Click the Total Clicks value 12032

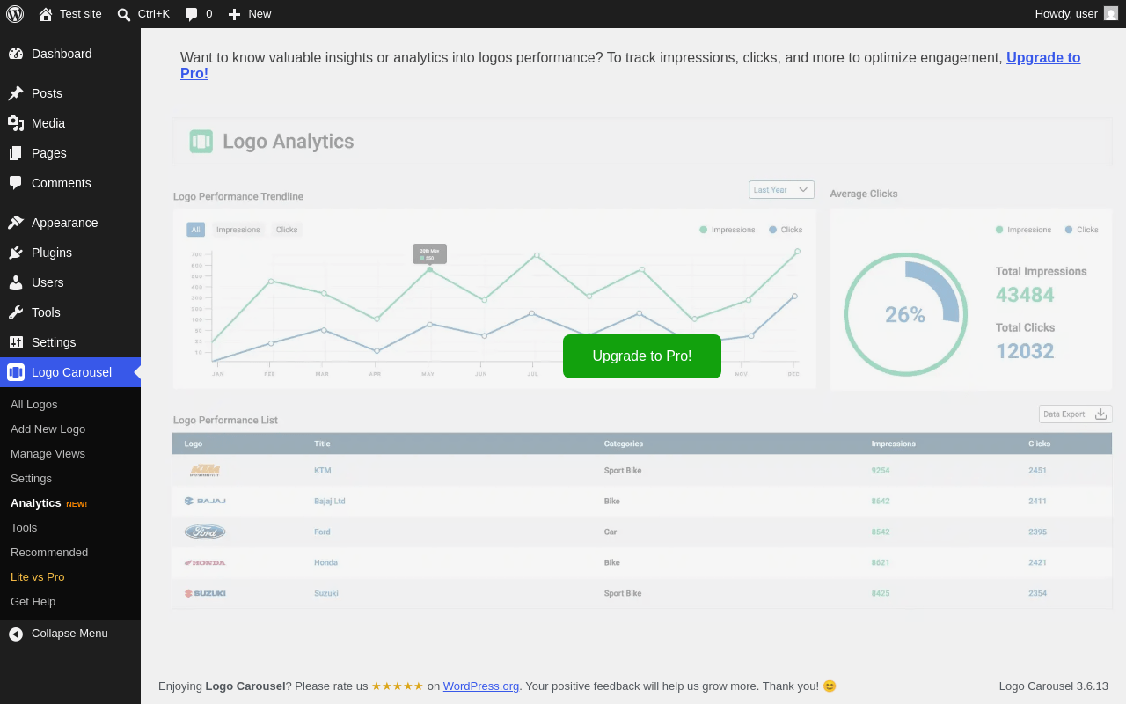click(x=1025, y=351)
